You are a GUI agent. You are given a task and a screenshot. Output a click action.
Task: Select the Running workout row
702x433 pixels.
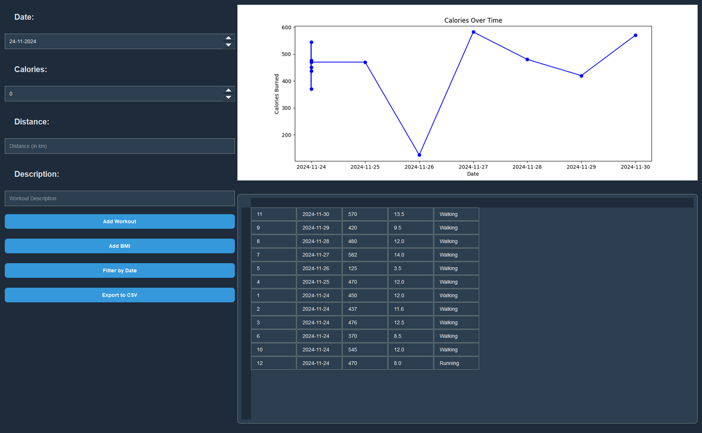click(x=365, y=363)
